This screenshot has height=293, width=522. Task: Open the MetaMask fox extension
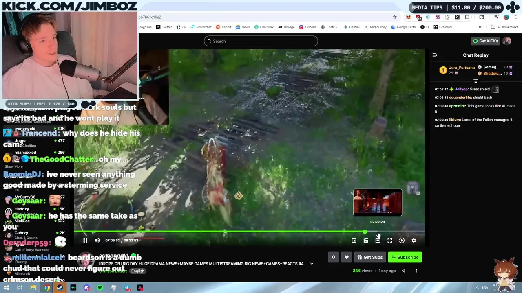click(x=408, y=17)
